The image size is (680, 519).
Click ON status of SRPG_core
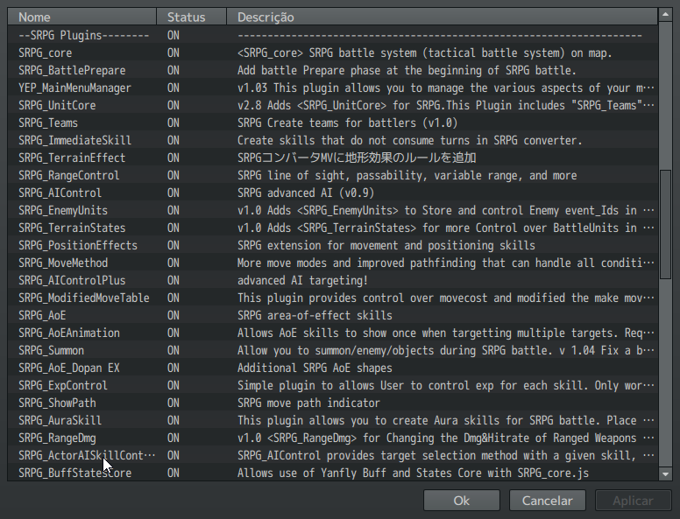(x=174, y=53)
